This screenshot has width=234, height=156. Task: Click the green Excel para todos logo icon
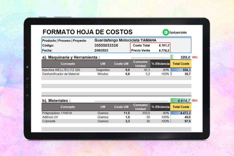point(166,32)
